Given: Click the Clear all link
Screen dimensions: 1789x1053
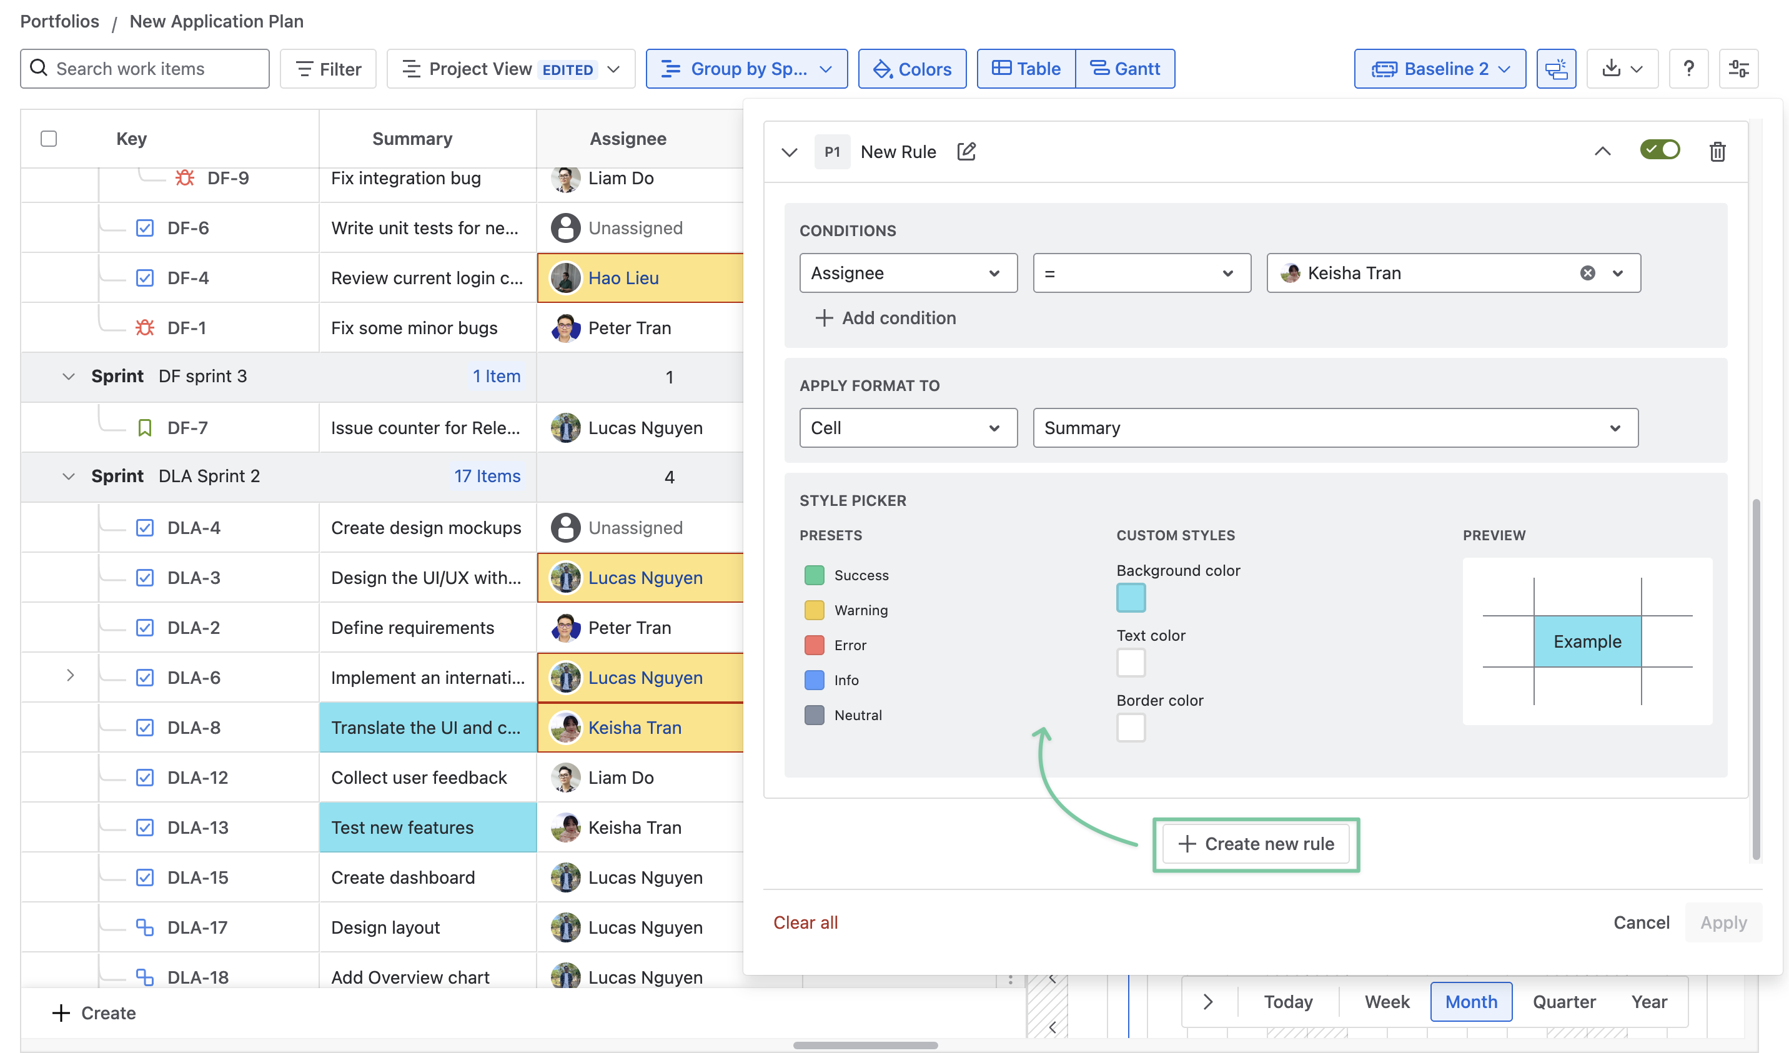Looking at the screenshot, I should 805,922.
